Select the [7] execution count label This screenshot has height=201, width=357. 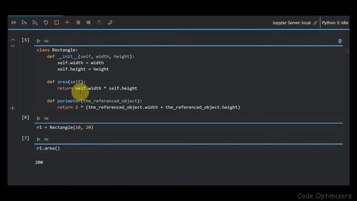pos(26,138)
